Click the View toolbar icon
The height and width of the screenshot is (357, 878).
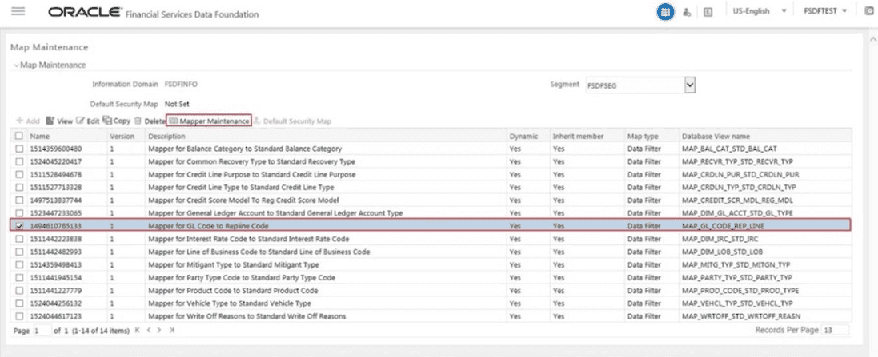(x=50, y=121)
